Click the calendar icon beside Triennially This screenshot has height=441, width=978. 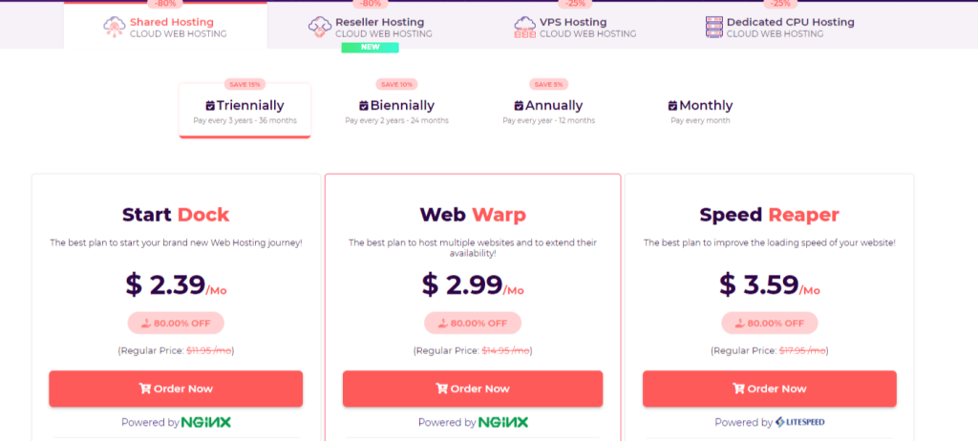tap(210, 106)
